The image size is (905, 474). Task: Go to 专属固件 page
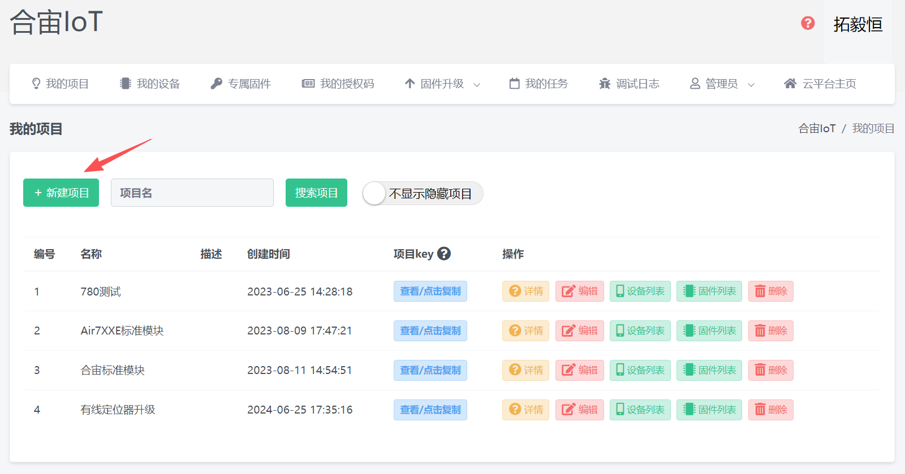click(x=241, y=84)
